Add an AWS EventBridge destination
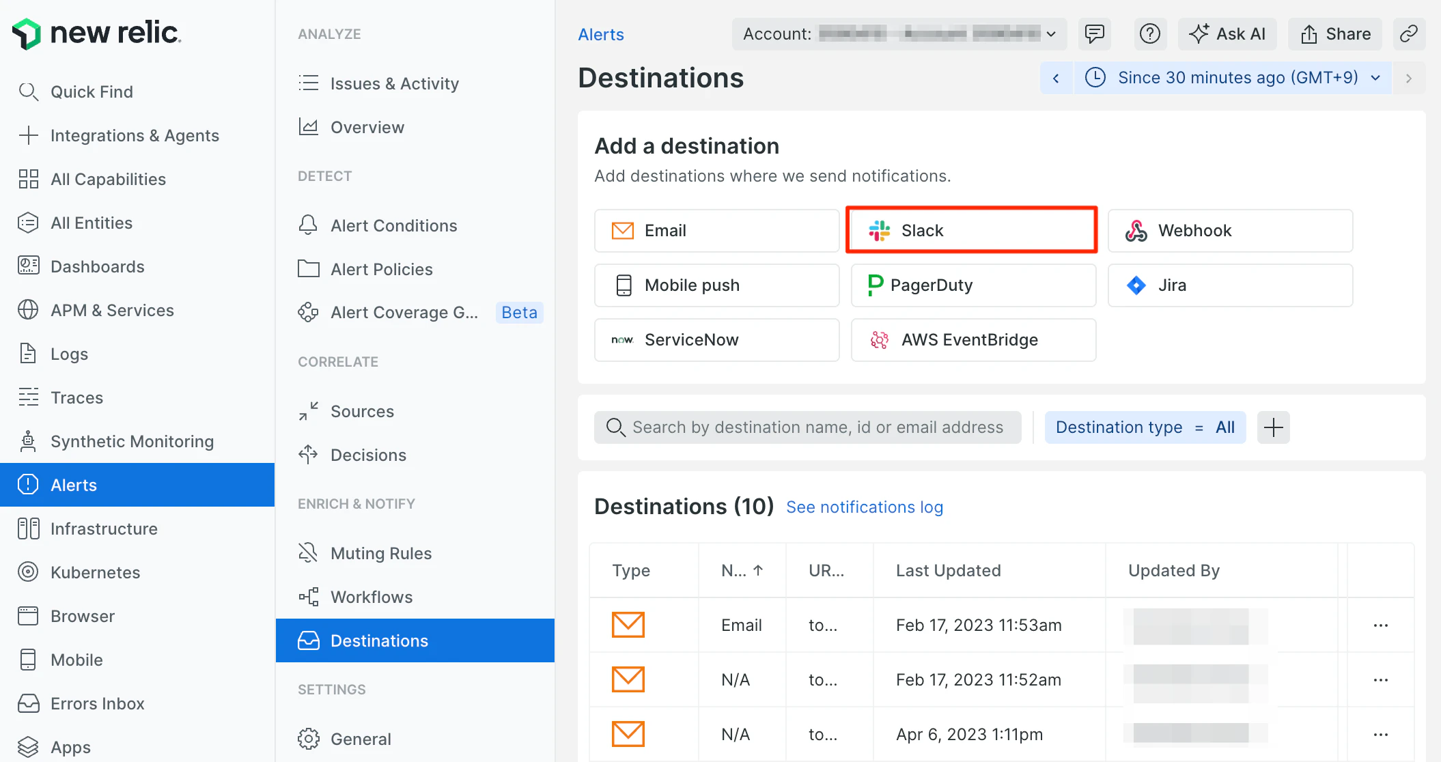Image resolution: width=1441 pixels, height=762 pixels. pyautogui.click(x=973, y=340)
